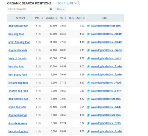Open the best puppy food keyword link

coord(18,75)
